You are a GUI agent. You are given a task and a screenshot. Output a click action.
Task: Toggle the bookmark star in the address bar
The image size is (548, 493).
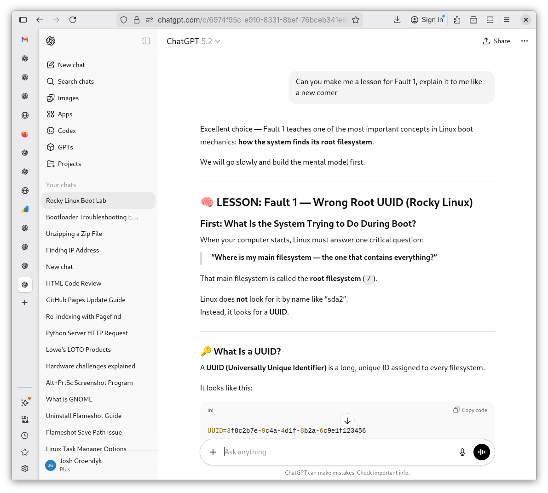click(x=356, y=20)
